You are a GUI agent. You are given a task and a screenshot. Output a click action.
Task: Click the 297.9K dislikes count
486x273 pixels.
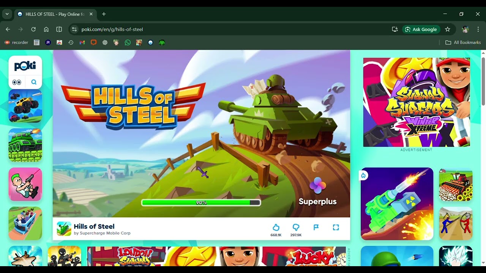click(x=296, y=235)
